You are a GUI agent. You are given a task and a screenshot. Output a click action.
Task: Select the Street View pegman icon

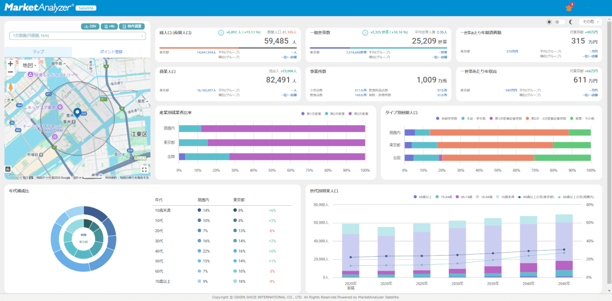point(10,87)
